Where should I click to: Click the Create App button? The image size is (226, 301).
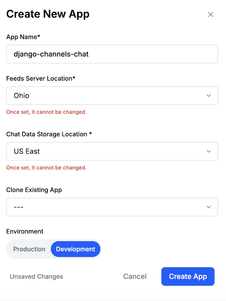pyautogui.click(x=188, y=276)
